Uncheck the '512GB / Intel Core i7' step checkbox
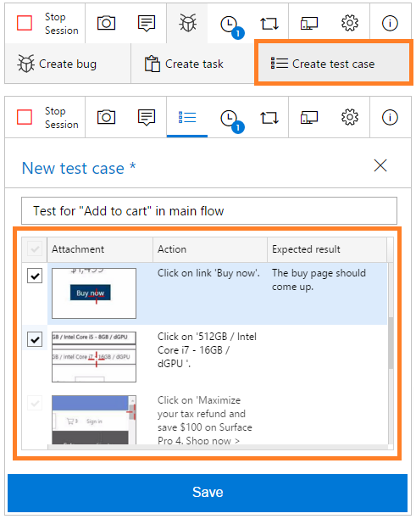Screen dimensions: 416x519 pyautogui.click(x=35, y=339)
